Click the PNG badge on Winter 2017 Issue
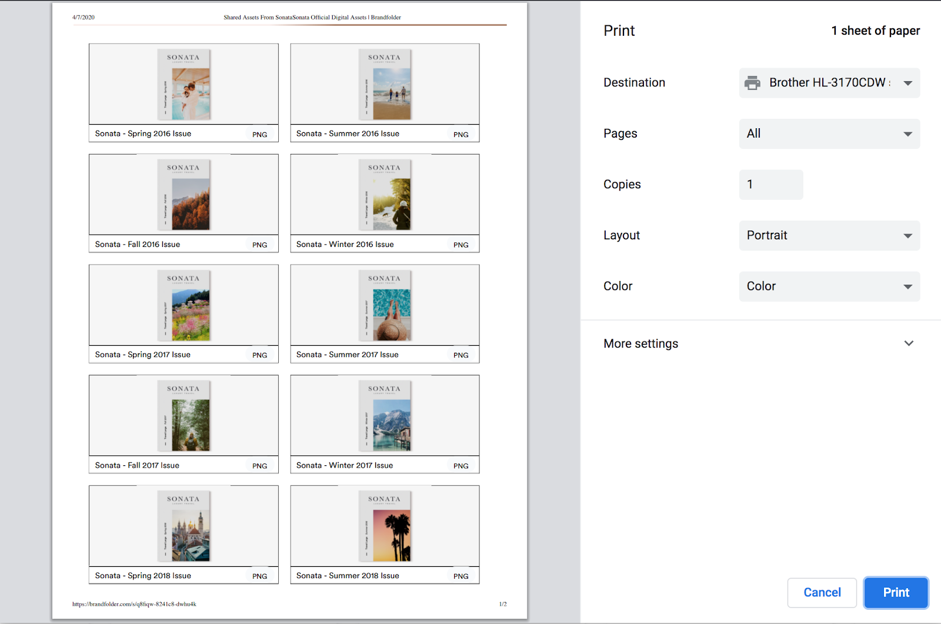Viewport: 941px width, 624px height. click(x=461, y=466)
